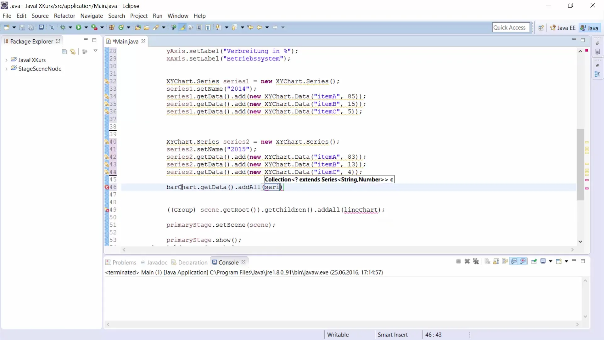The image size is (604, 340).
Task: Maximize the editor area
Action: click(x=583, y=40)
